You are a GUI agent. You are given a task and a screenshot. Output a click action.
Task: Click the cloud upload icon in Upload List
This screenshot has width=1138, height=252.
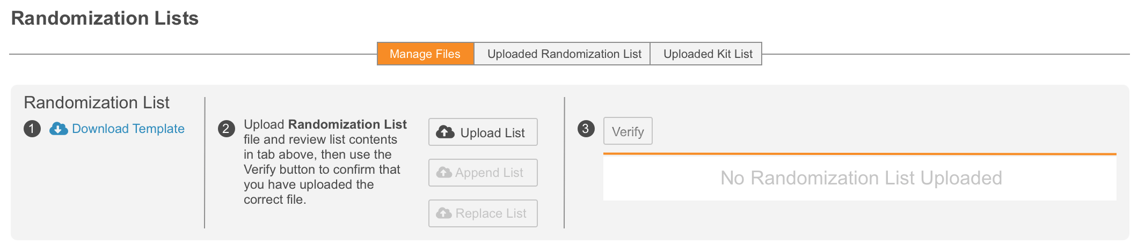click(x=445, y=132)
